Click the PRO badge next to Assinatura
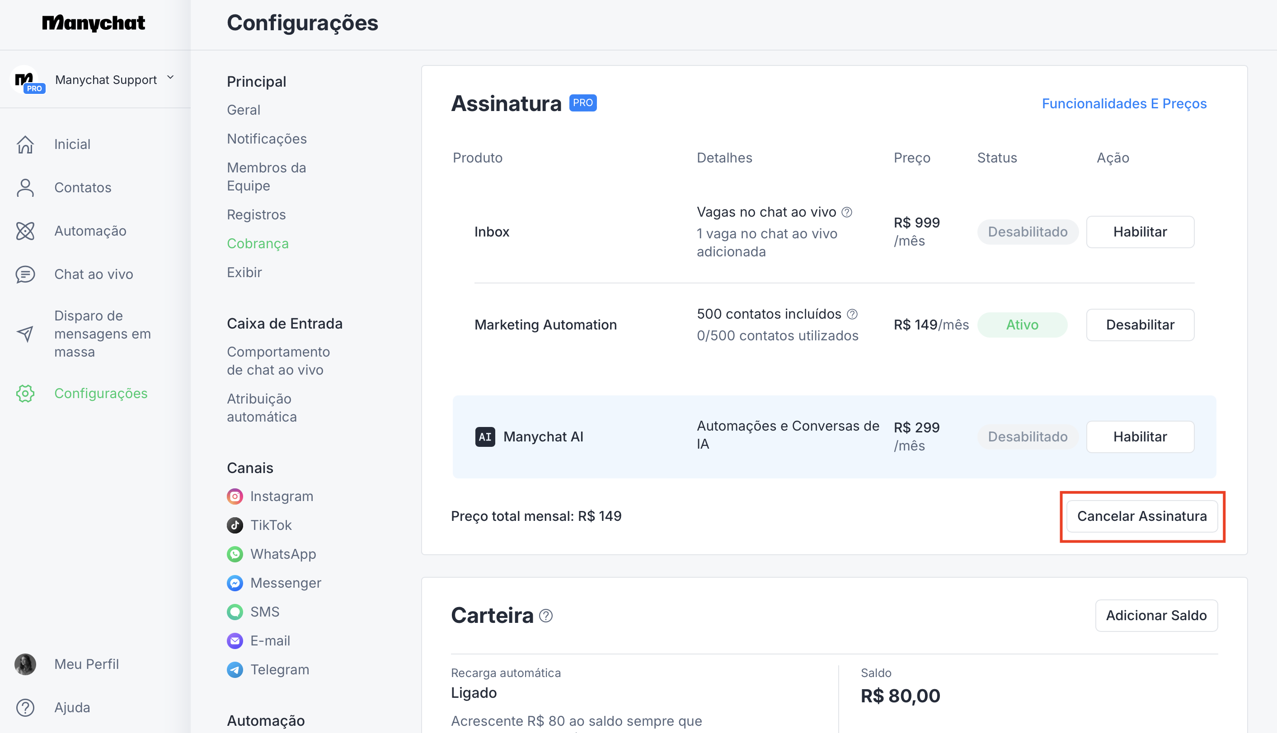This screenshot has width=1277, height=733. coord(583,103)
